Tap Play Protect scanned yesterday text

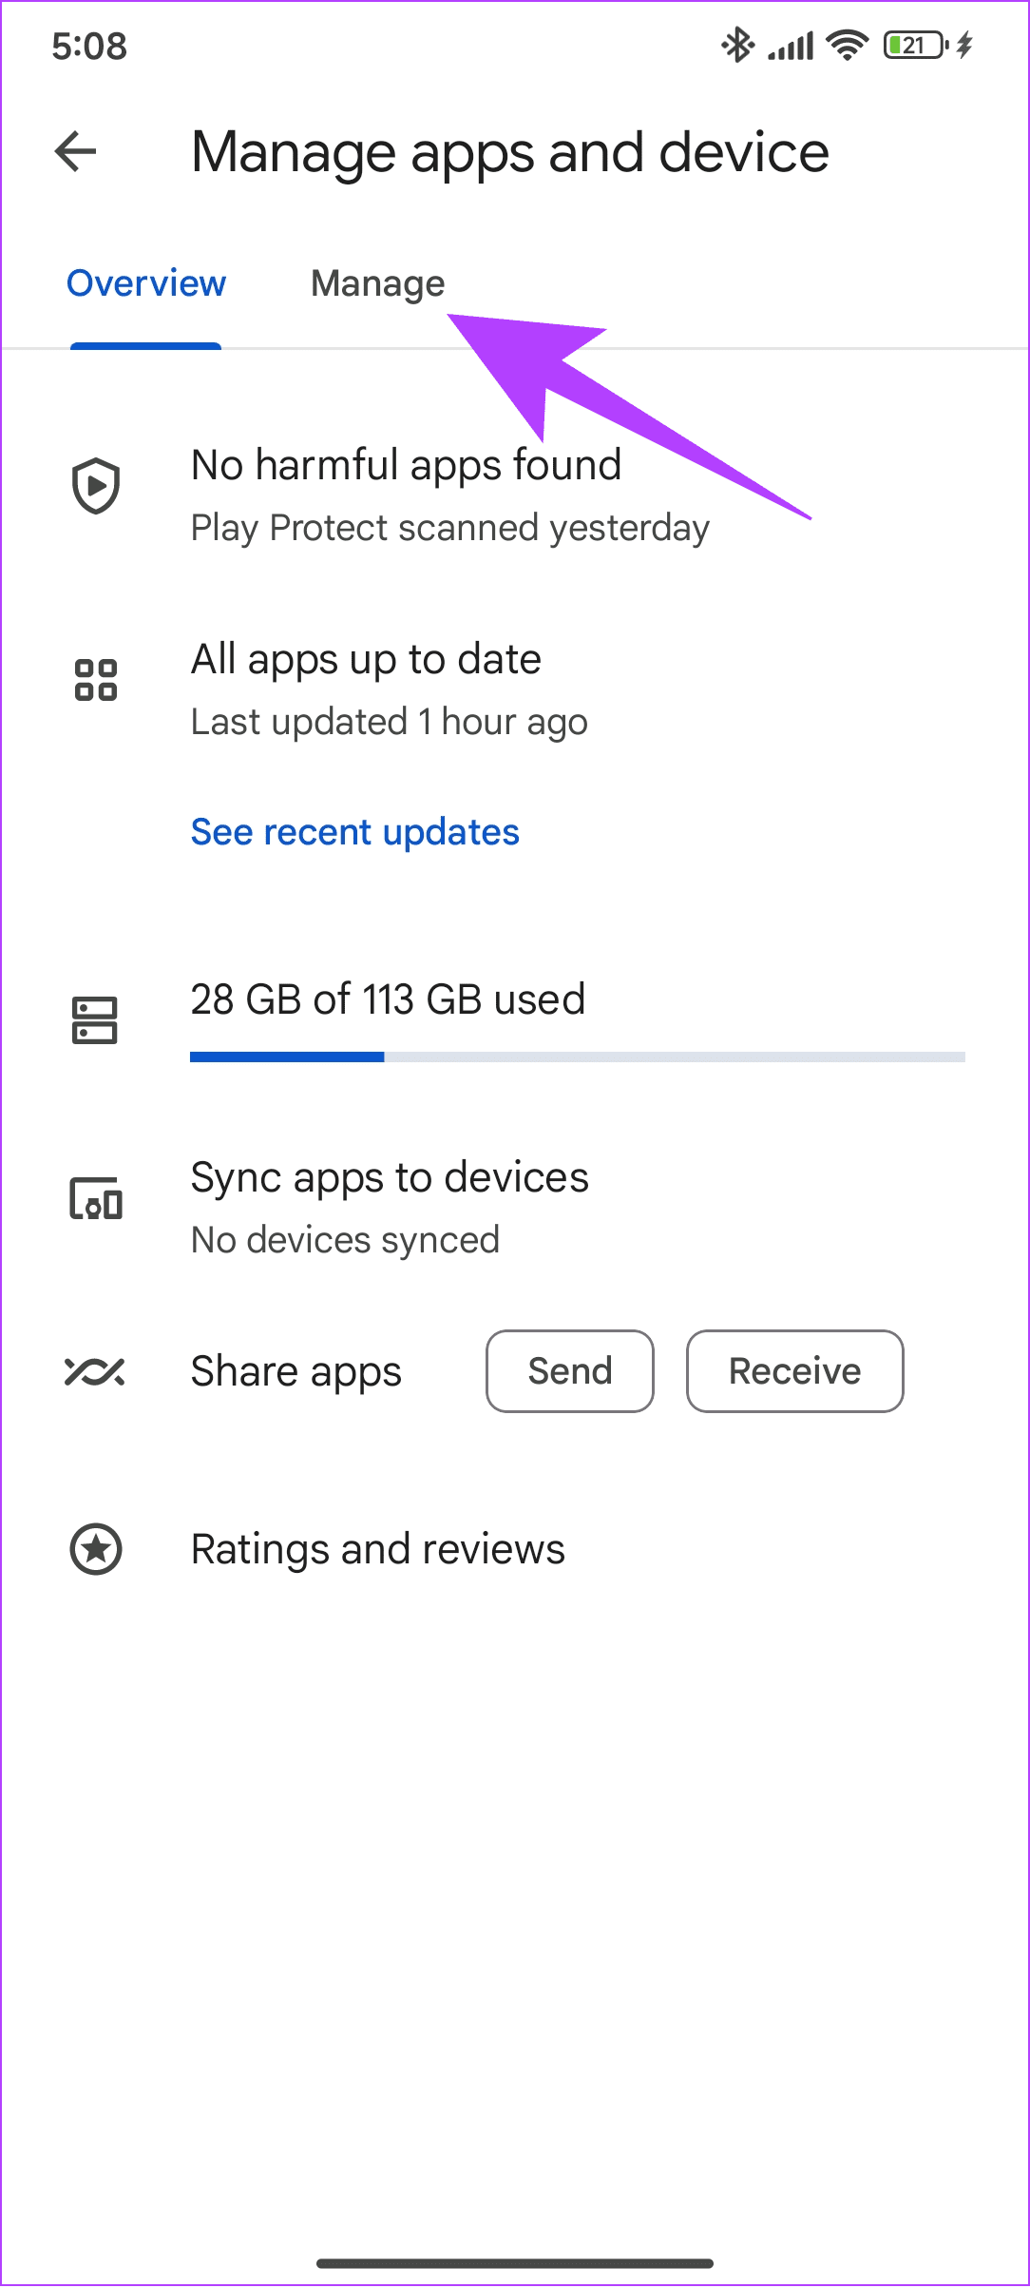450,528
